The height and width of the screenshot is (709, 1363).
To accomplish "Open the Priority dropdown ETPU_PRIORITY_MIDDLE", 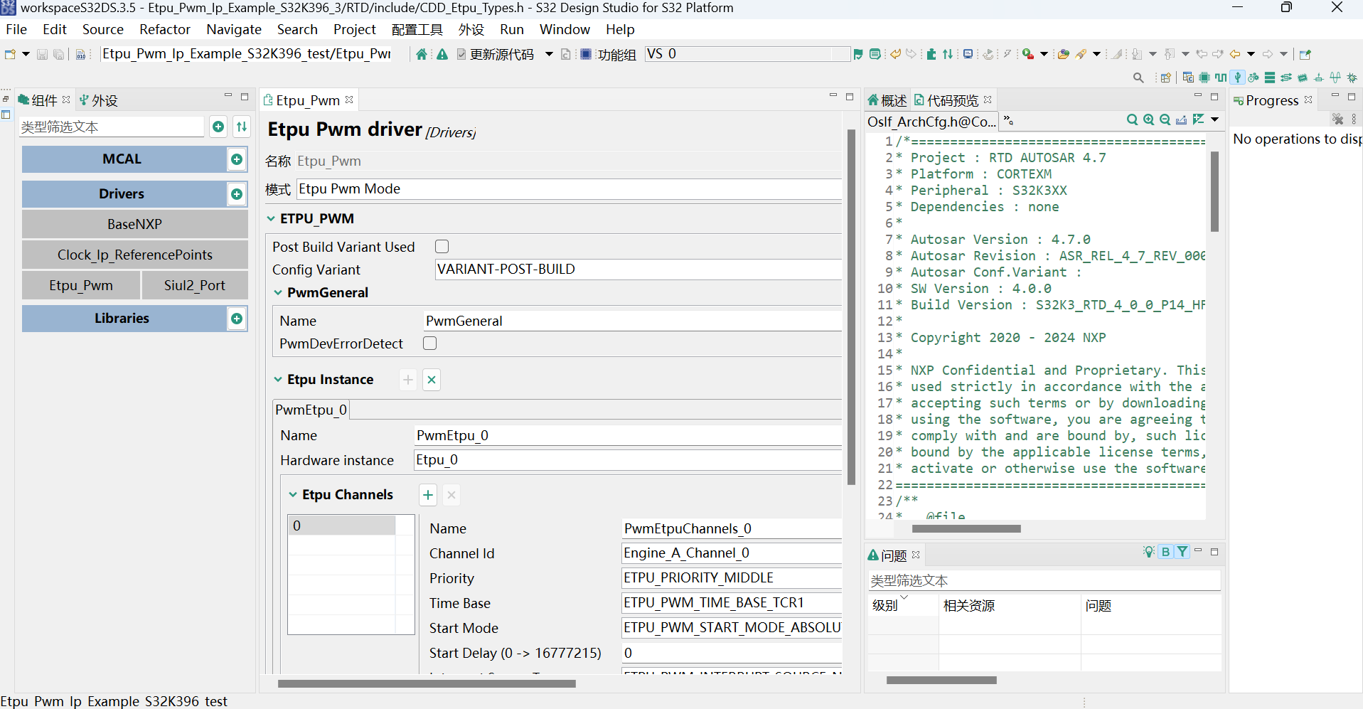I will point(731,578).
